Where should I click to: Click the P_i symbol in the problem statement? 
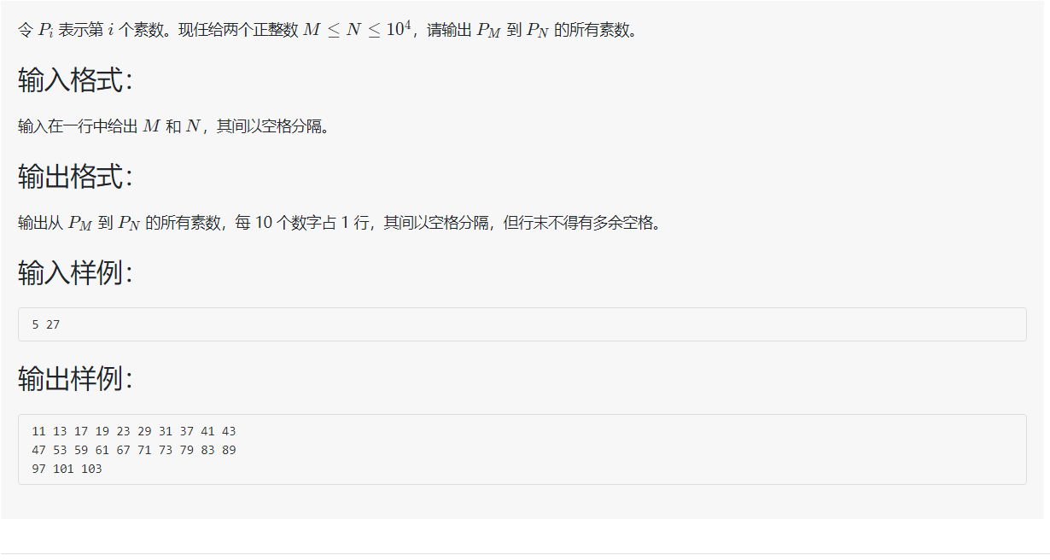coord(46,30)
